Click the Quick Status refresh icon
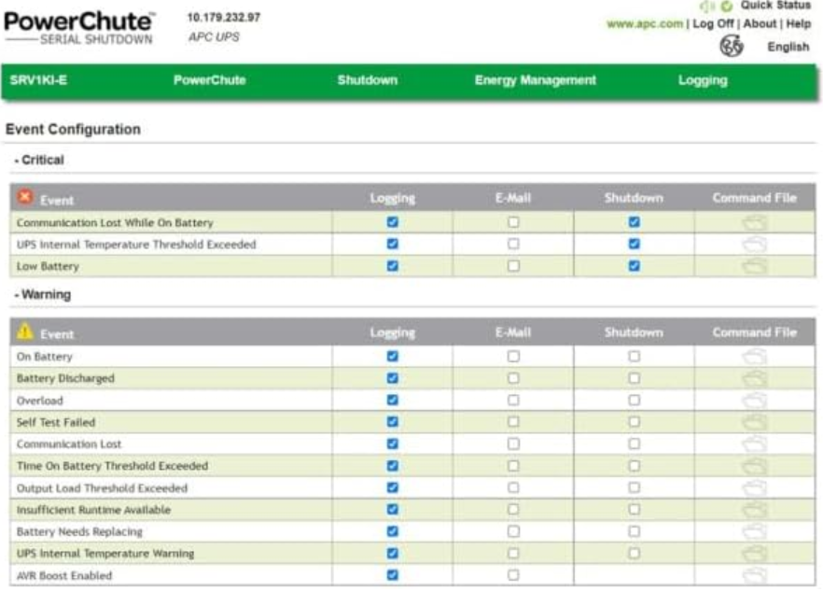Screen dimensions: 823x591 727,7
